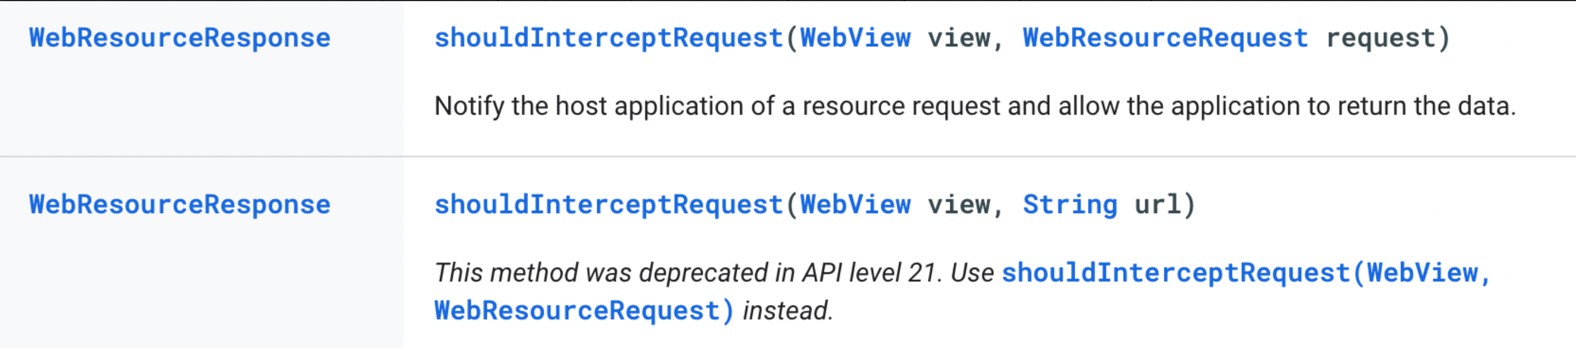Open WebView type link in first method signature

tap(855, 38)
